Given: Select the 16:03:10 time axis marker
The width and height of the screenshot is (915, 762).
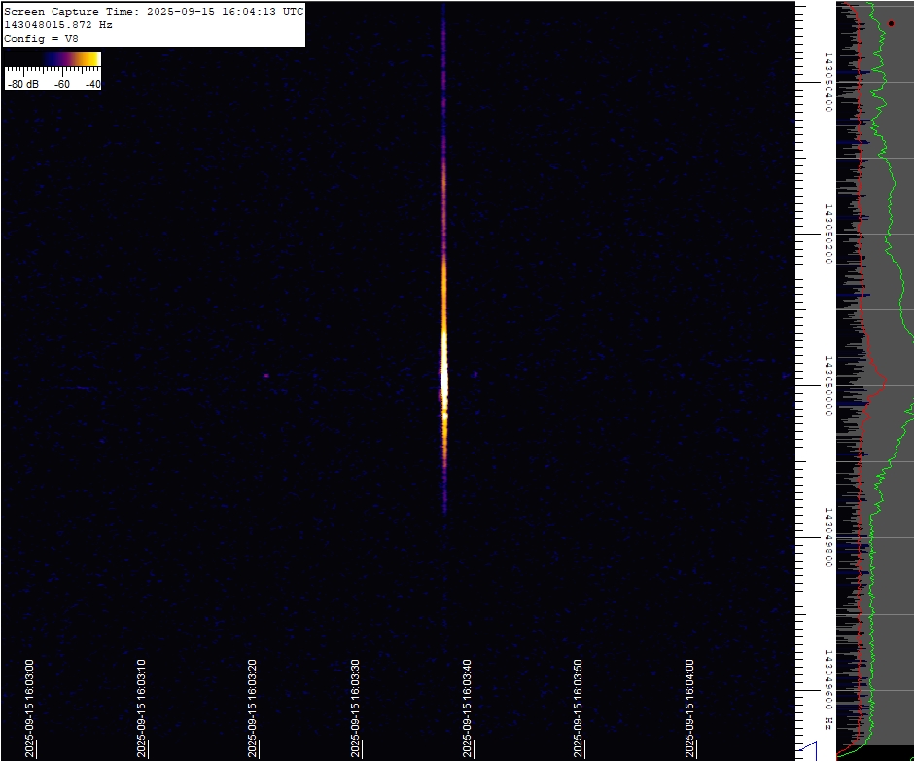Looking at the screenshot, I should click(141, 708).
